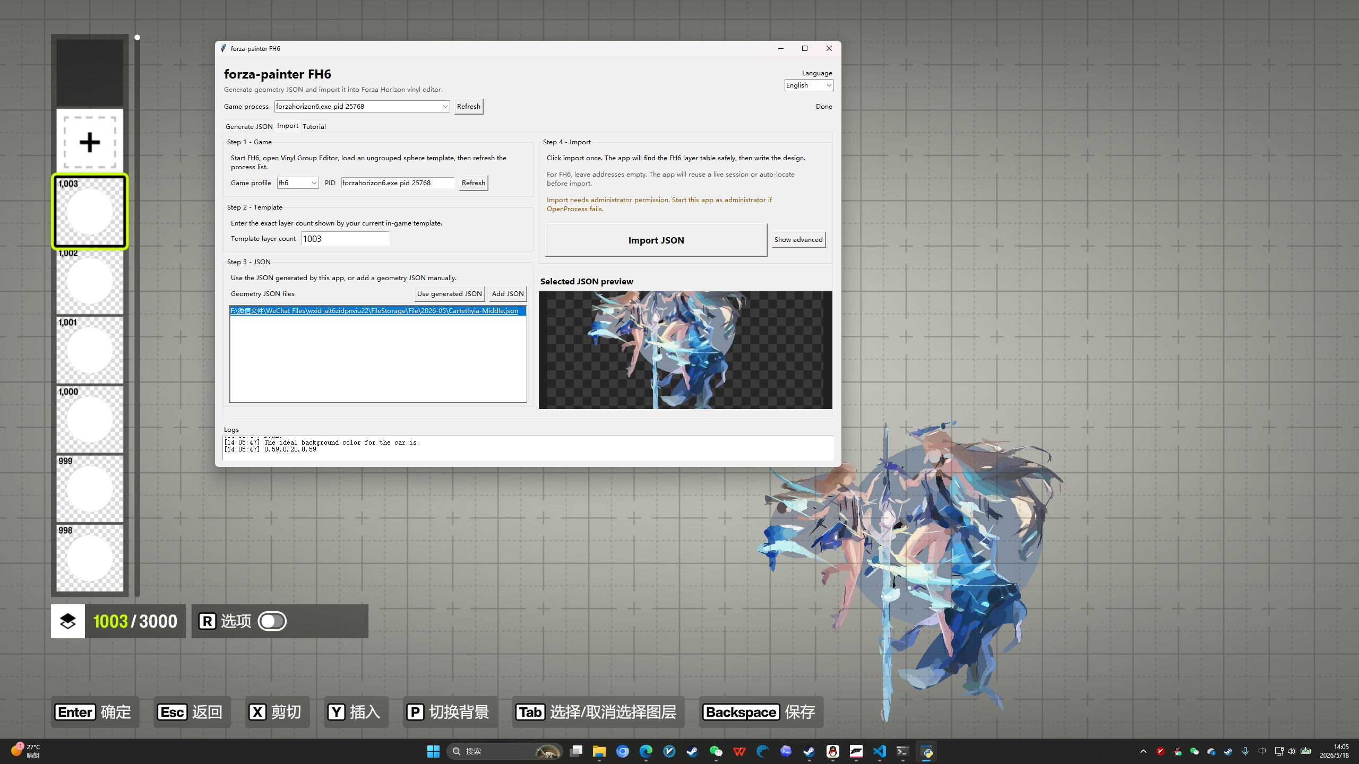Open the terminal app from the taskbar
1359x764 pixels.
[x=903, y=751]
